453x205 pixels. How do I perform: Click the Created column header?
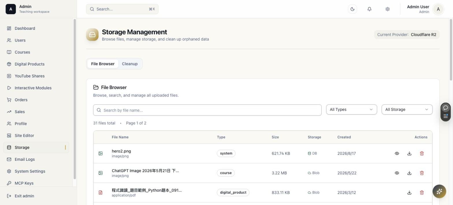(x=344, y=137)
